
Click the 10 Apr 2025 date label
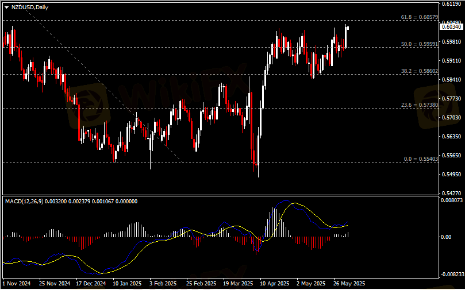point(274,284)
